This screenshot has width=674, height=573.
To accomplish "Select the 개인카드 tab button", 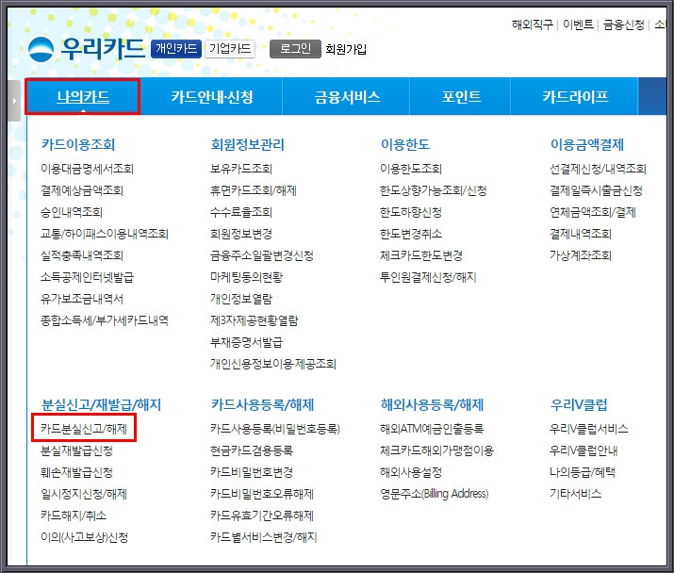I will point(176,49).
